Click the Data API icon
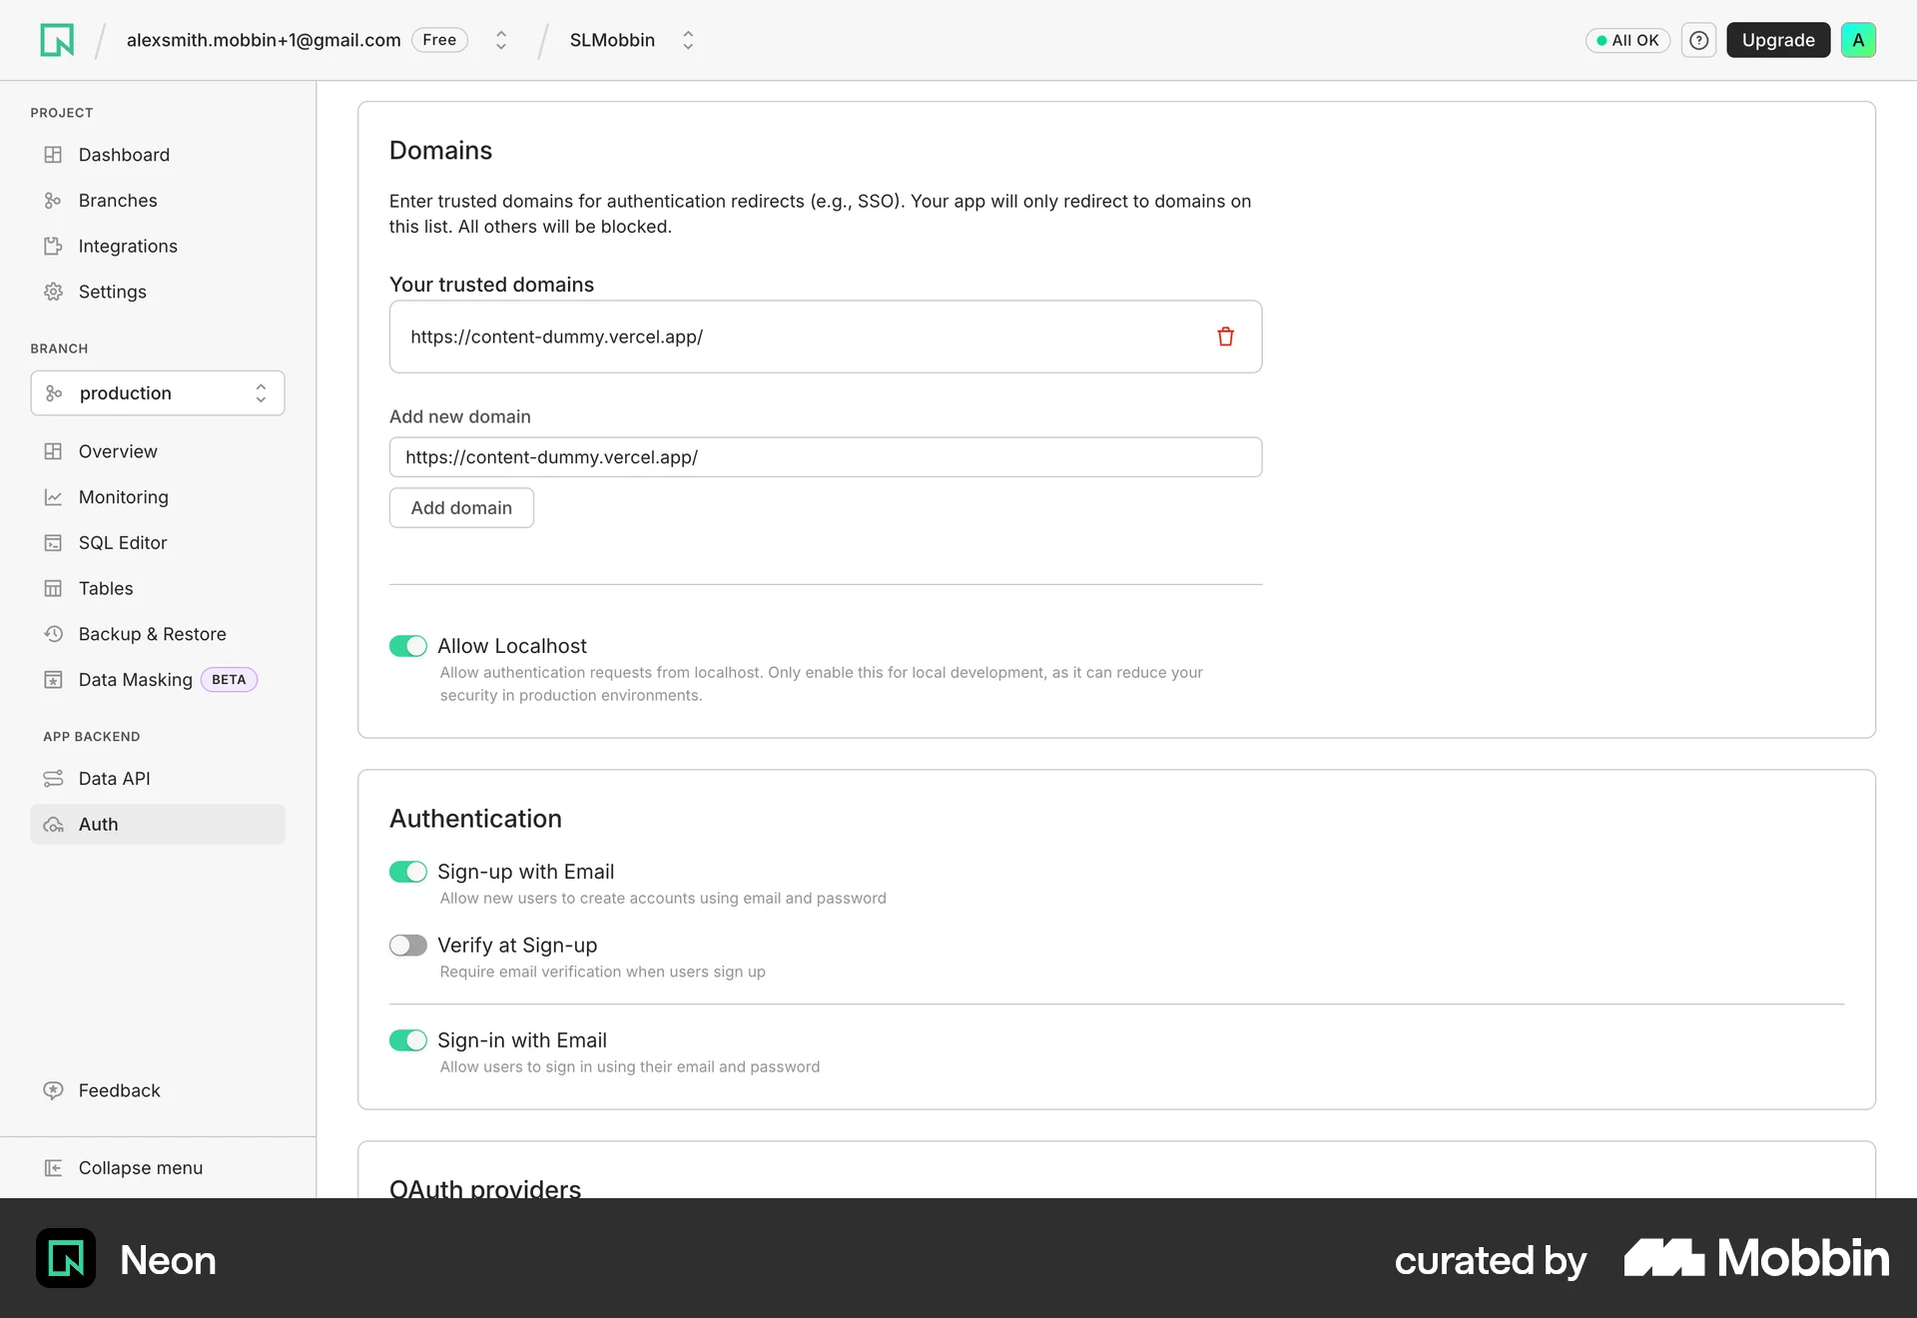The width and height of the screenshot is (1917, 1318). (x=53, y=779)
